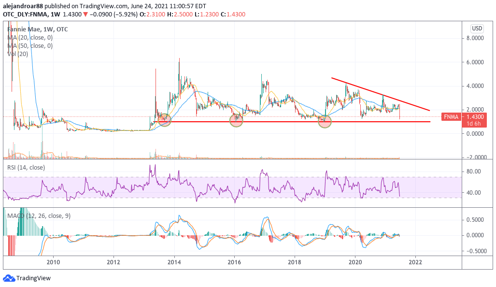Viewport: 496px width, 287px height.
Task: Click the FNMA price tag label
Action: coord(451,117)
